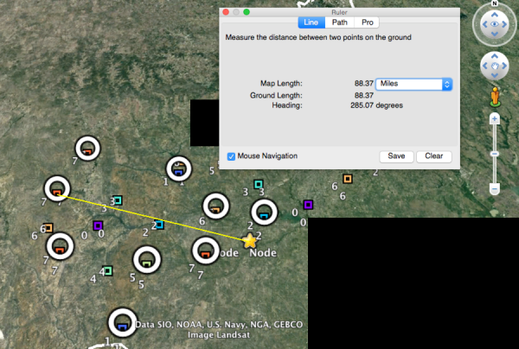The width and height of the screenshot is (519, 349).
Task: Select the green square marker labeled 4
Action: [x=107, y=271]
